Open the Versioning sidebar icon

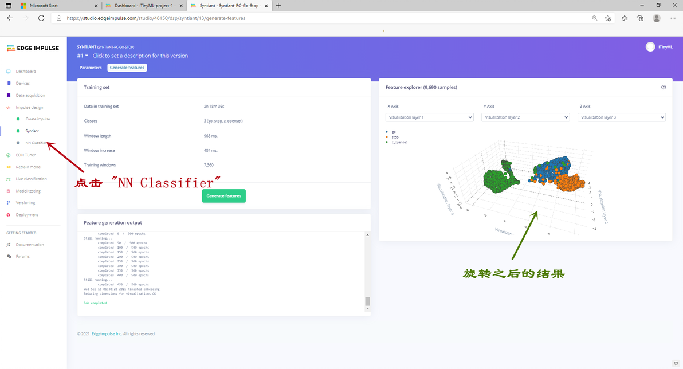coord(9,203)
